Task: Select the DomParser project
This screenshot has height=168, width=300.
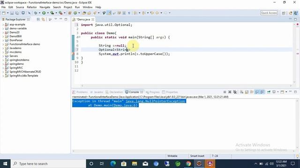Action: (16, 40)
